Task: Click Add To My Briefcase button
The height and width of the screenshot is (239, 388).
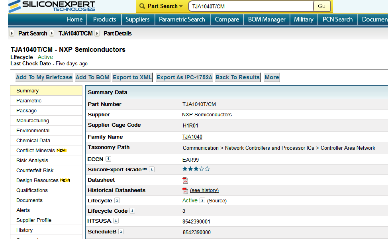Action: [x=44, y=77]
